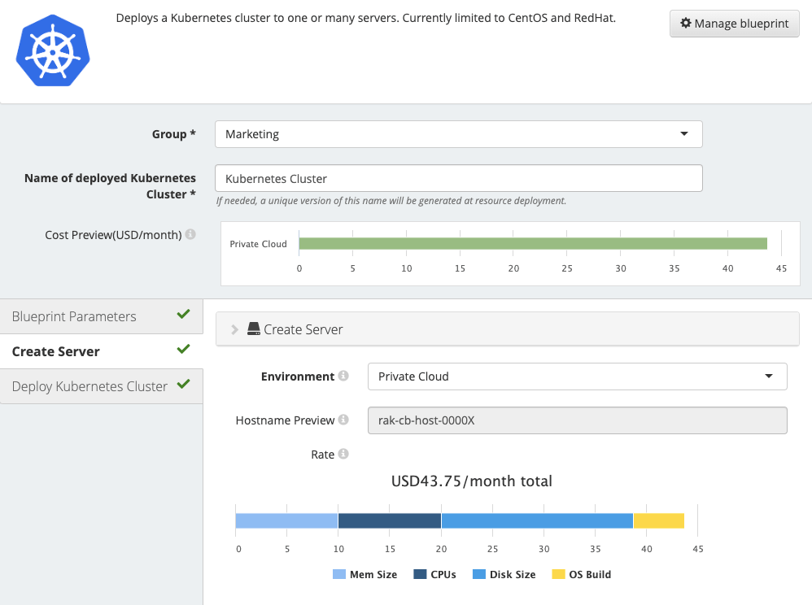Open the Environment dropdown showing Private Cloud
This screenshot has width=812, height=605.
[x=577, y=376]
